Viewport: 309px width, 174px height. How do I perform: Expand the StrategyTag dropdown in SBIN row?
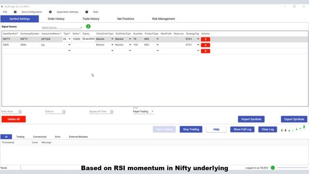coord(198,45)
